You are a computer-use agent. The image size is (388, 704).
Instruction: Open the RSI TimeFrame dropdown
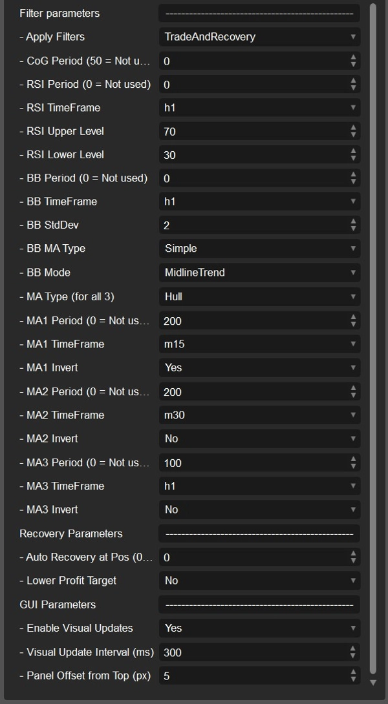point(259,107)
